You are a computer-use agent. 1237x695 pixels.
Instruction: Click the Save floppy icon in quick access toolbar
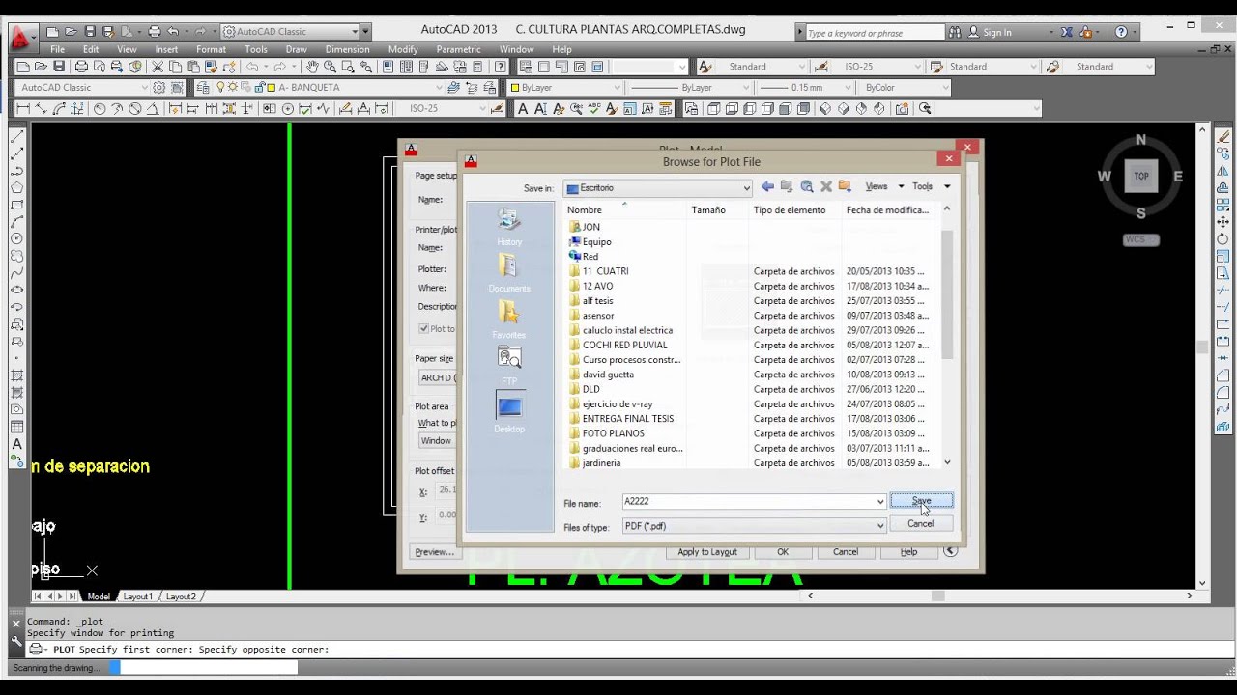click(90, 32)
